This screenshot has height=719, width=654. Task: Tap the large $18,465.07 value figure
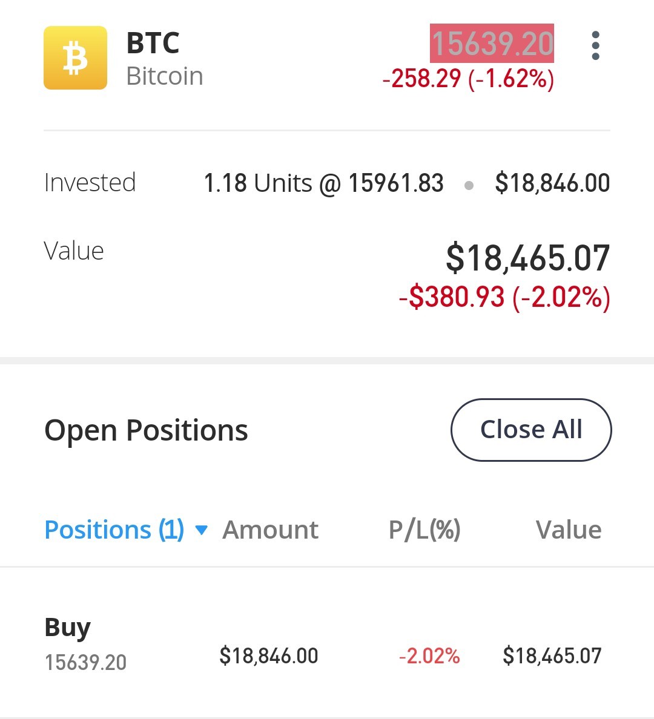coord(528,258)
